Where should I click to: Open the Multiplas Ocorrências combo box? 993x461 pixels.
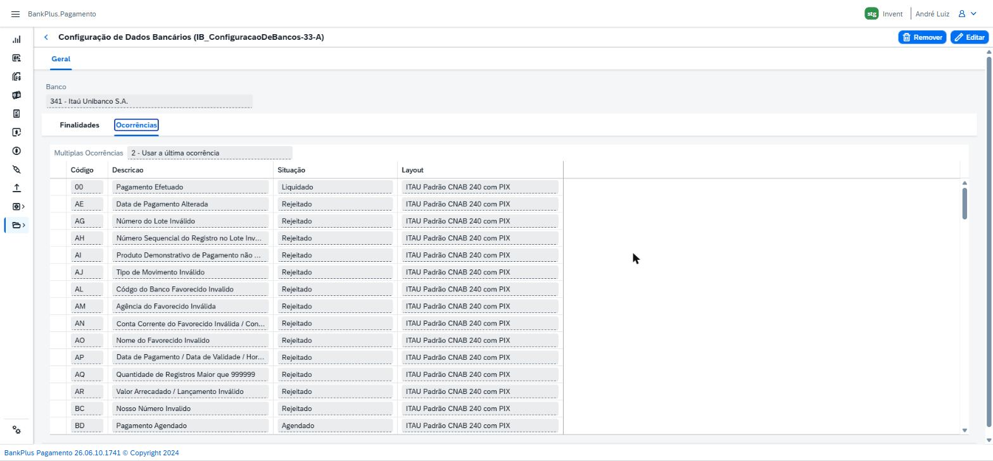[x=210, y=153]
